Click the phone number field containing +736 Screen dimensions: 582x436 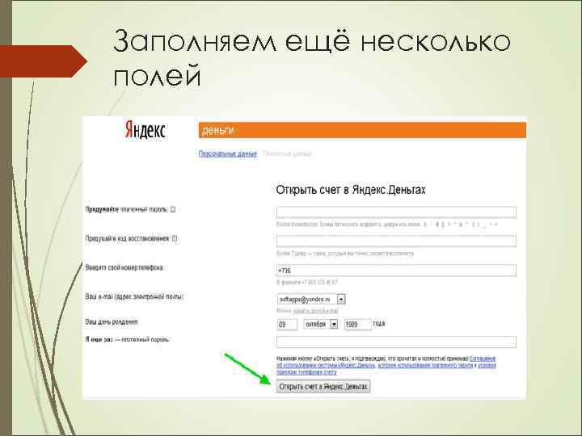click(396, 270)
